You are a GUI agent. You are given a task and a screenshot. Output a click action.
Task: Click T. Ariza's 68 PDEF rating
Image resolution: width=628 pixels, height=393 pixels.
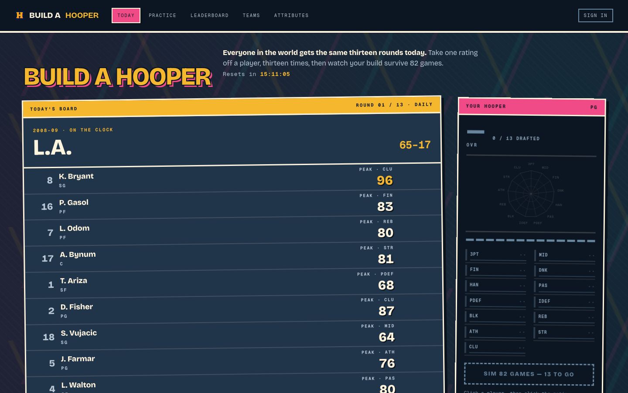(x=386, y=285)
